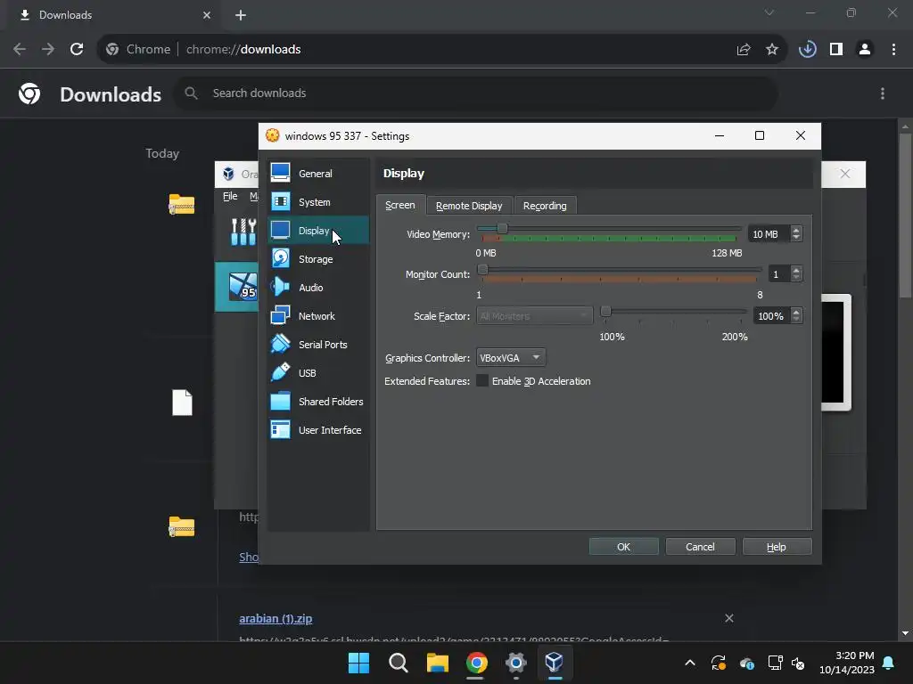Open the Graphics Controller dropdown
This screenshot has width=913, height=684.
(511, 358)
